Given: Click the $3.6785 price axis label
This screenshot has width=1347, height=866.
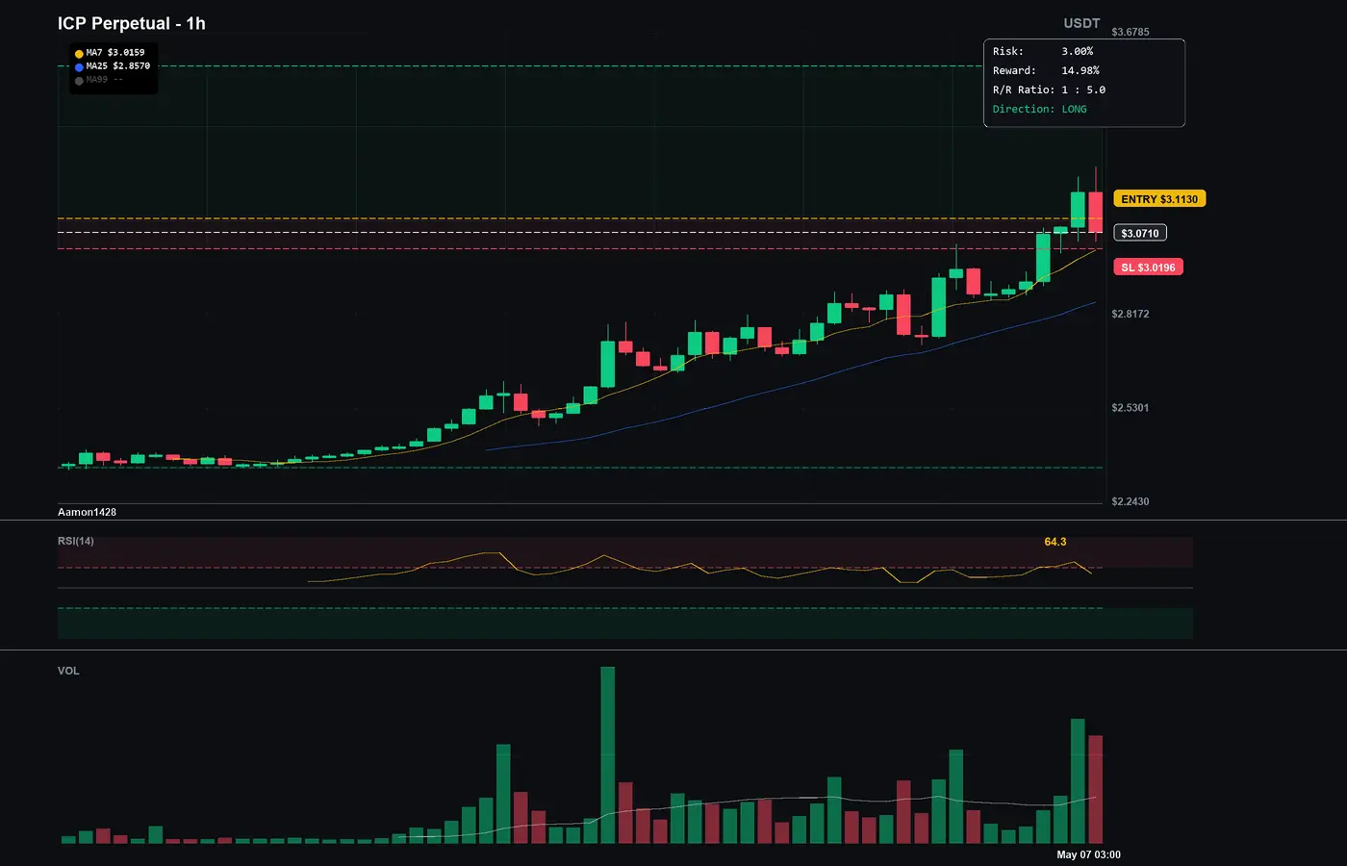Looking at the screenshot, I should pyautogui.click(x=1131, y=32).
